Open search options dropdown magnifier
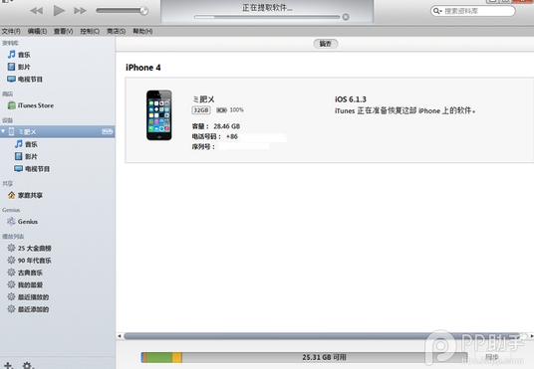 pos(437,11)
